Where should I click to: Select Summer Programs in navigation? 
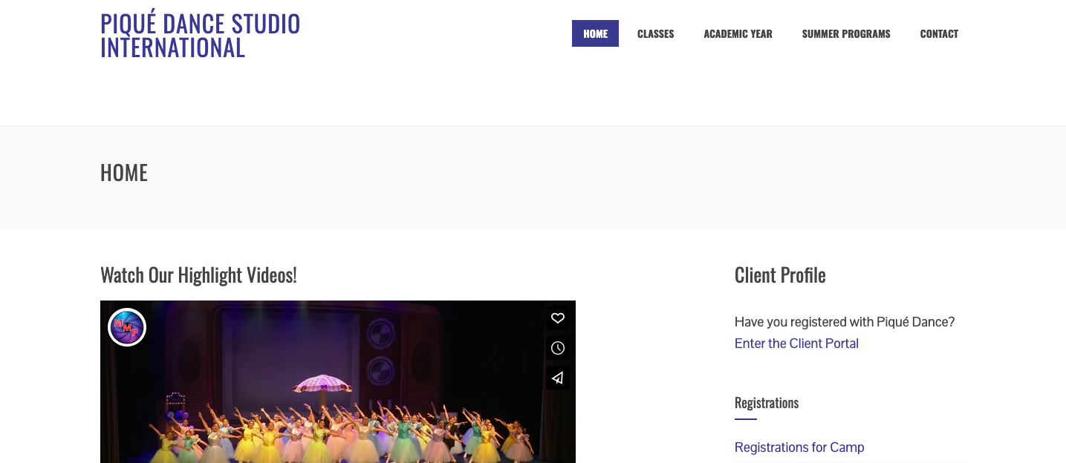click(846, 33)
